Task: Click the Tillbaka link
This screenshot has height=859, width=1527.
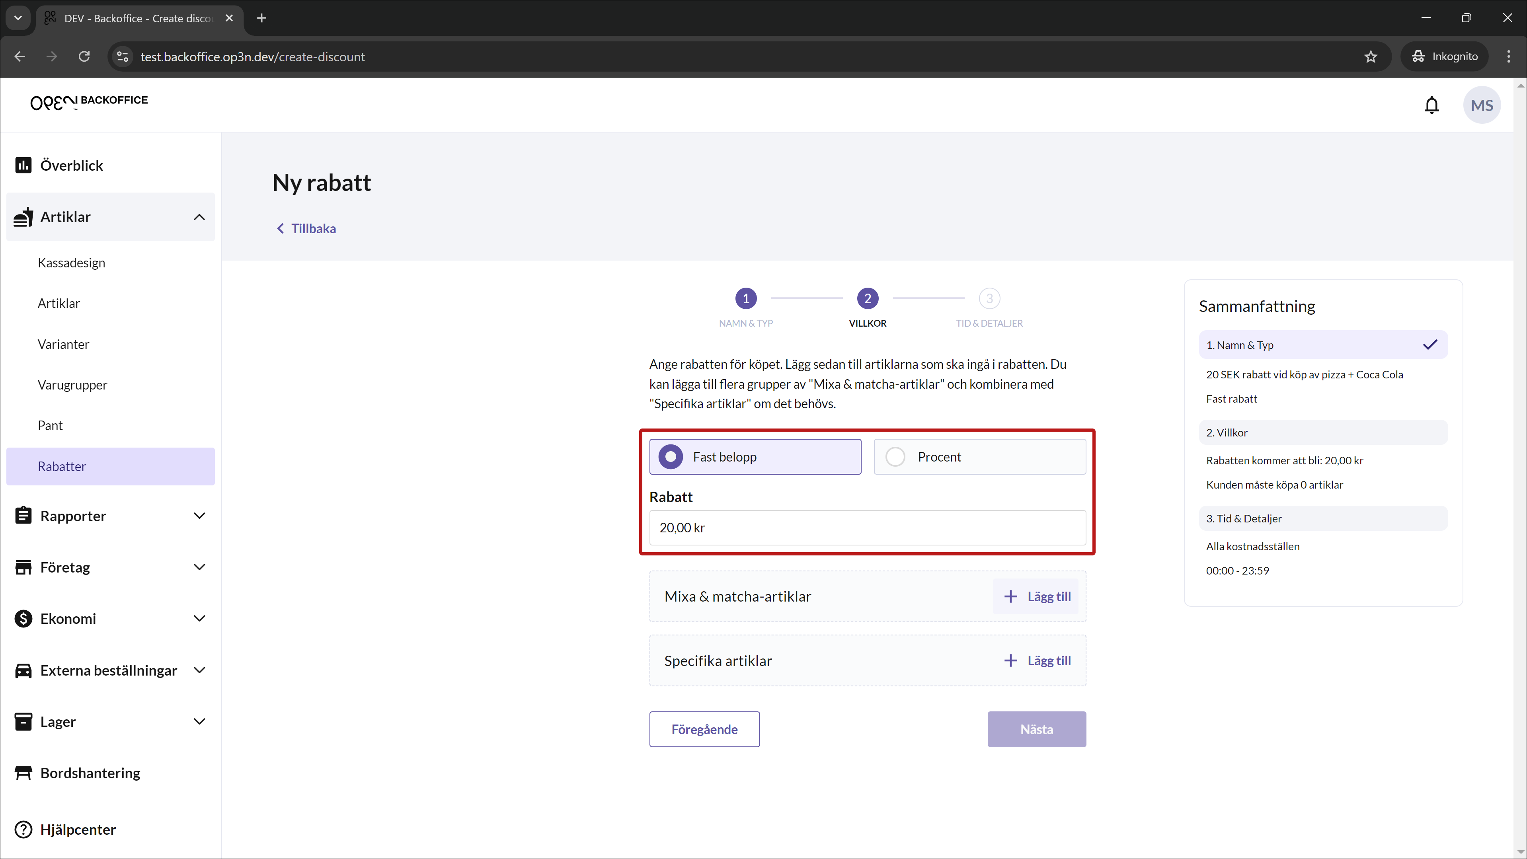Action: [x=306, y=228]
